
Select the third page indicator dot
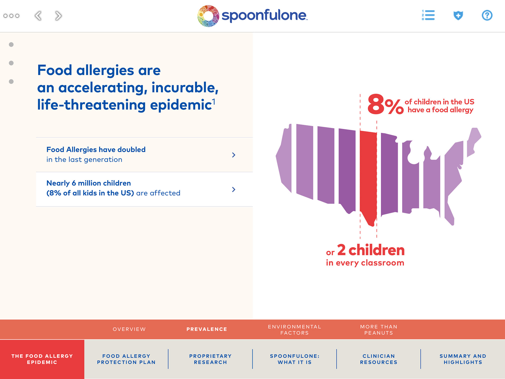pyautogui.click(x=11, y=82)
